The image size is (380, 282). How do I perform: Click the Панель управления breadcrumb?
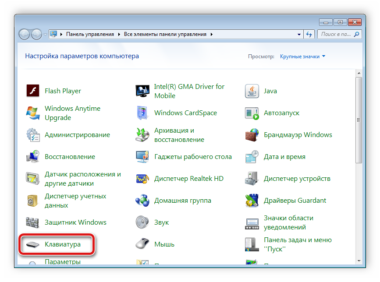(x=90, y=34)
